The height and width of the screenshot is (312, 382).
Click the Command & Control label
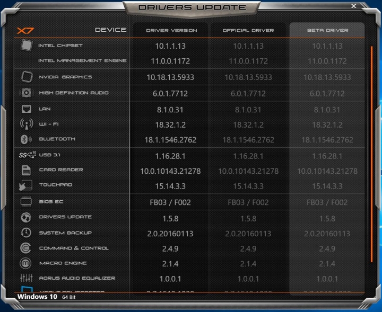click(x=74, y=248)
